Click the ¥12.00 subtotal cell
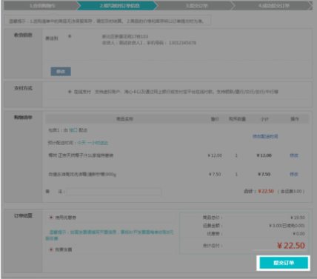The image size is (317, 279). [x=264, y=155]
